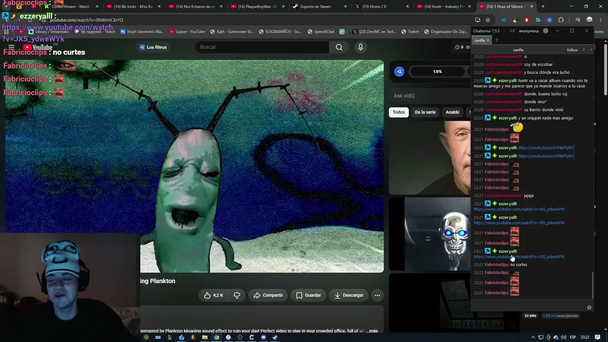Go to the YouTube home logo
The height and width of the screenshot is (342, 608).
point(38,47)
